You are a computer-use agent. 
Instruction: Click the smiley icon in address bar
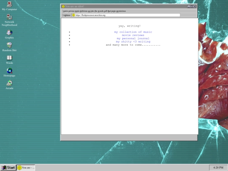pyautogui.click(x=73, y=15)
